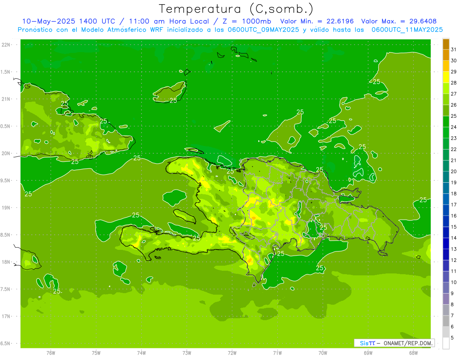Click the "74W" longitude label

(141, 353)
